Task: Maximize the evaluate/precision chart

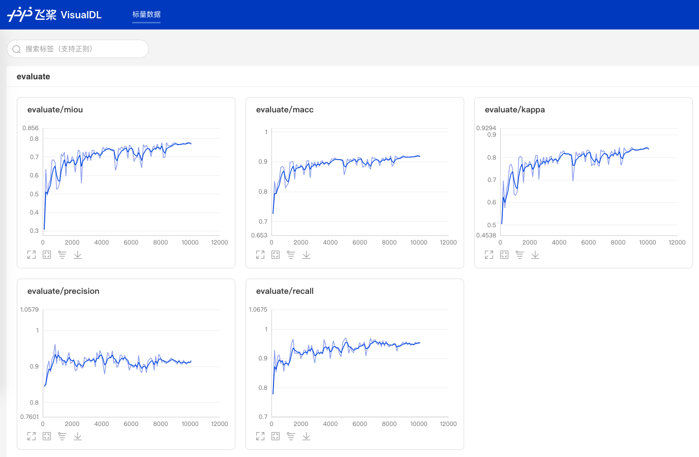Action: click(32, 436)
